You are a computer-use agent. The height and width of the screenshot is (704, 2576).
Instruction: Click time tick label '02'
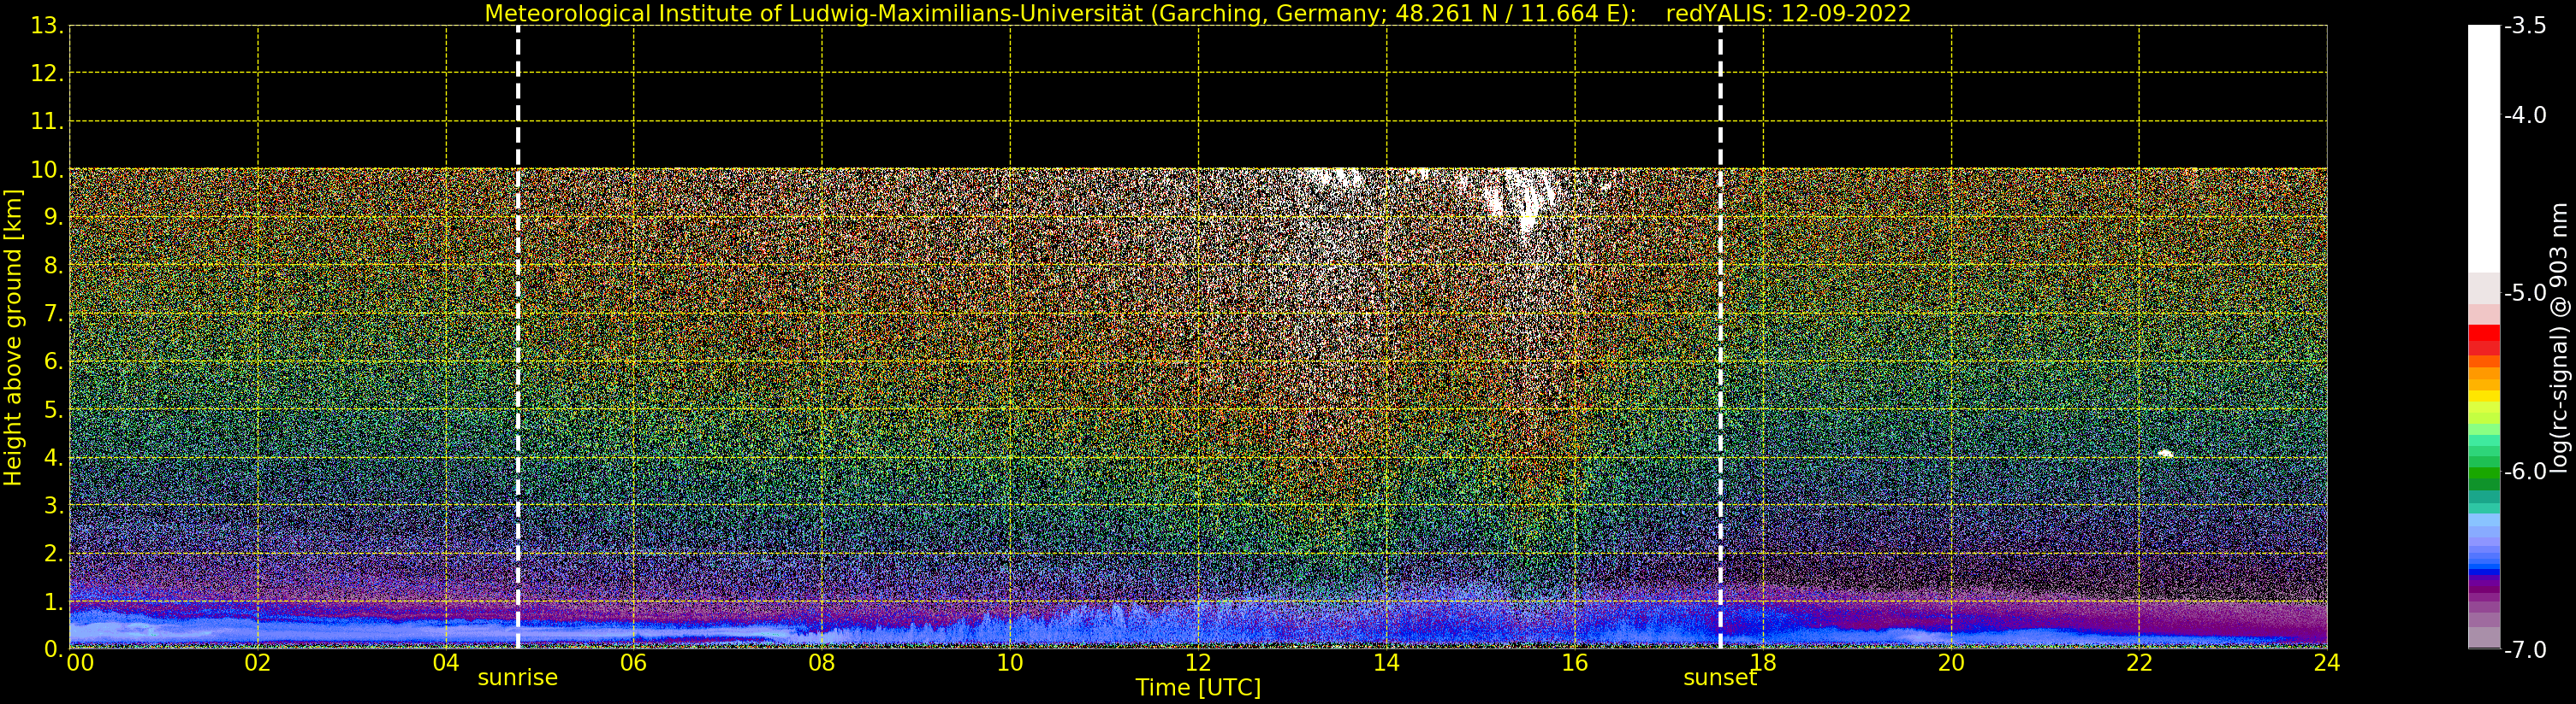tap(258, 662)
